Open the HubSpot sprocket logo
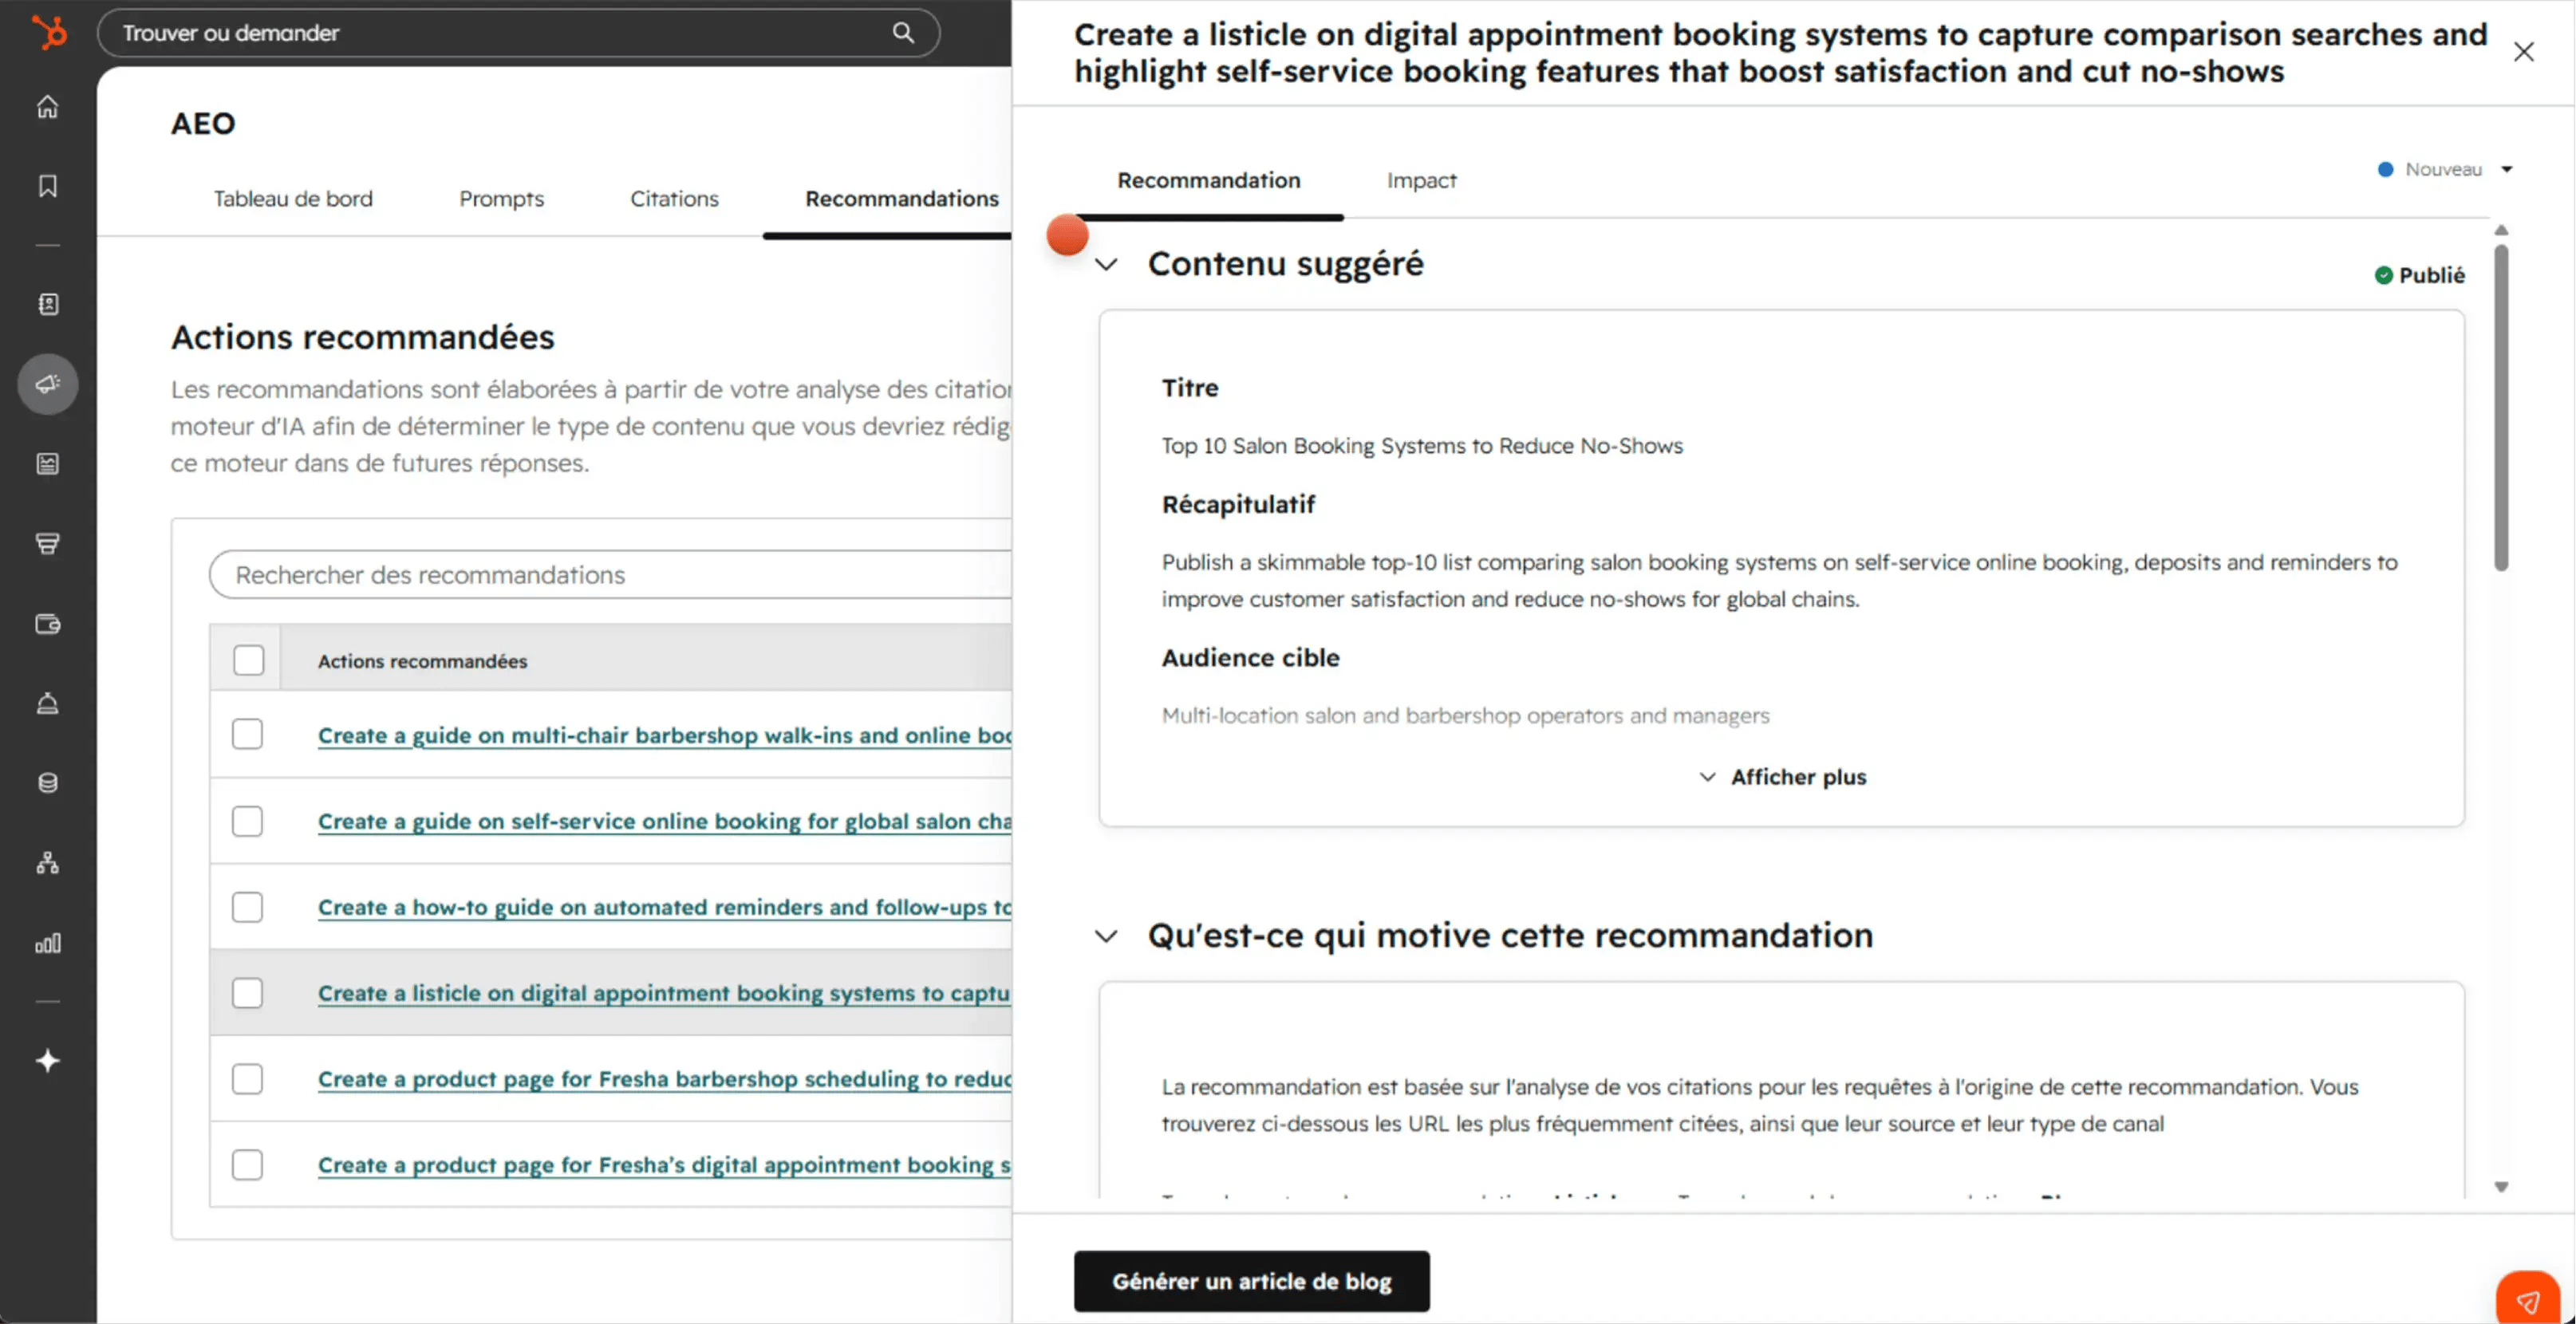This screenshot has height=1324, width=2576. point(48,32)
